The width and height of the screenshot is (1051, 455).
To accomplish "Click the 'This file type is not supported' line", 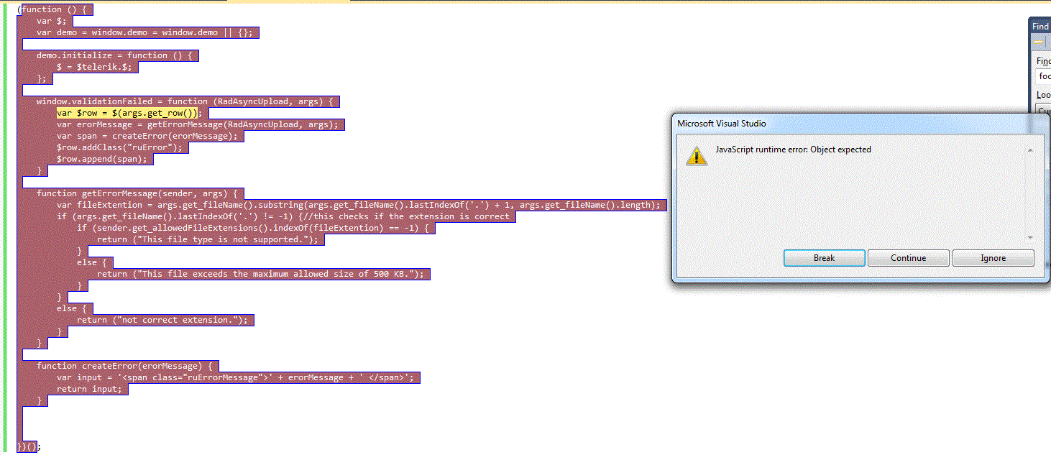I will (x=207, y=239).
